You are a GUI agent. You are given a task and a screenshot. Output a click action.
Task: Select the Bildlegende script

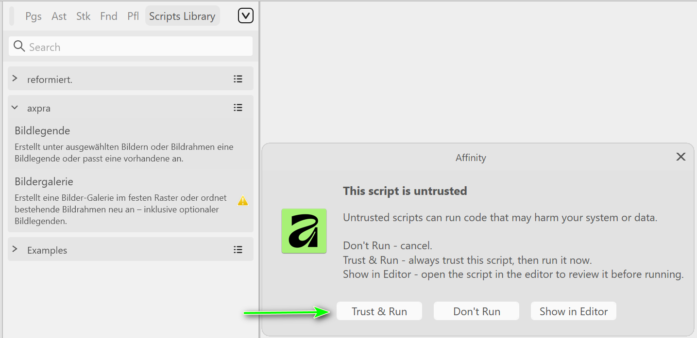click(131, 144)
